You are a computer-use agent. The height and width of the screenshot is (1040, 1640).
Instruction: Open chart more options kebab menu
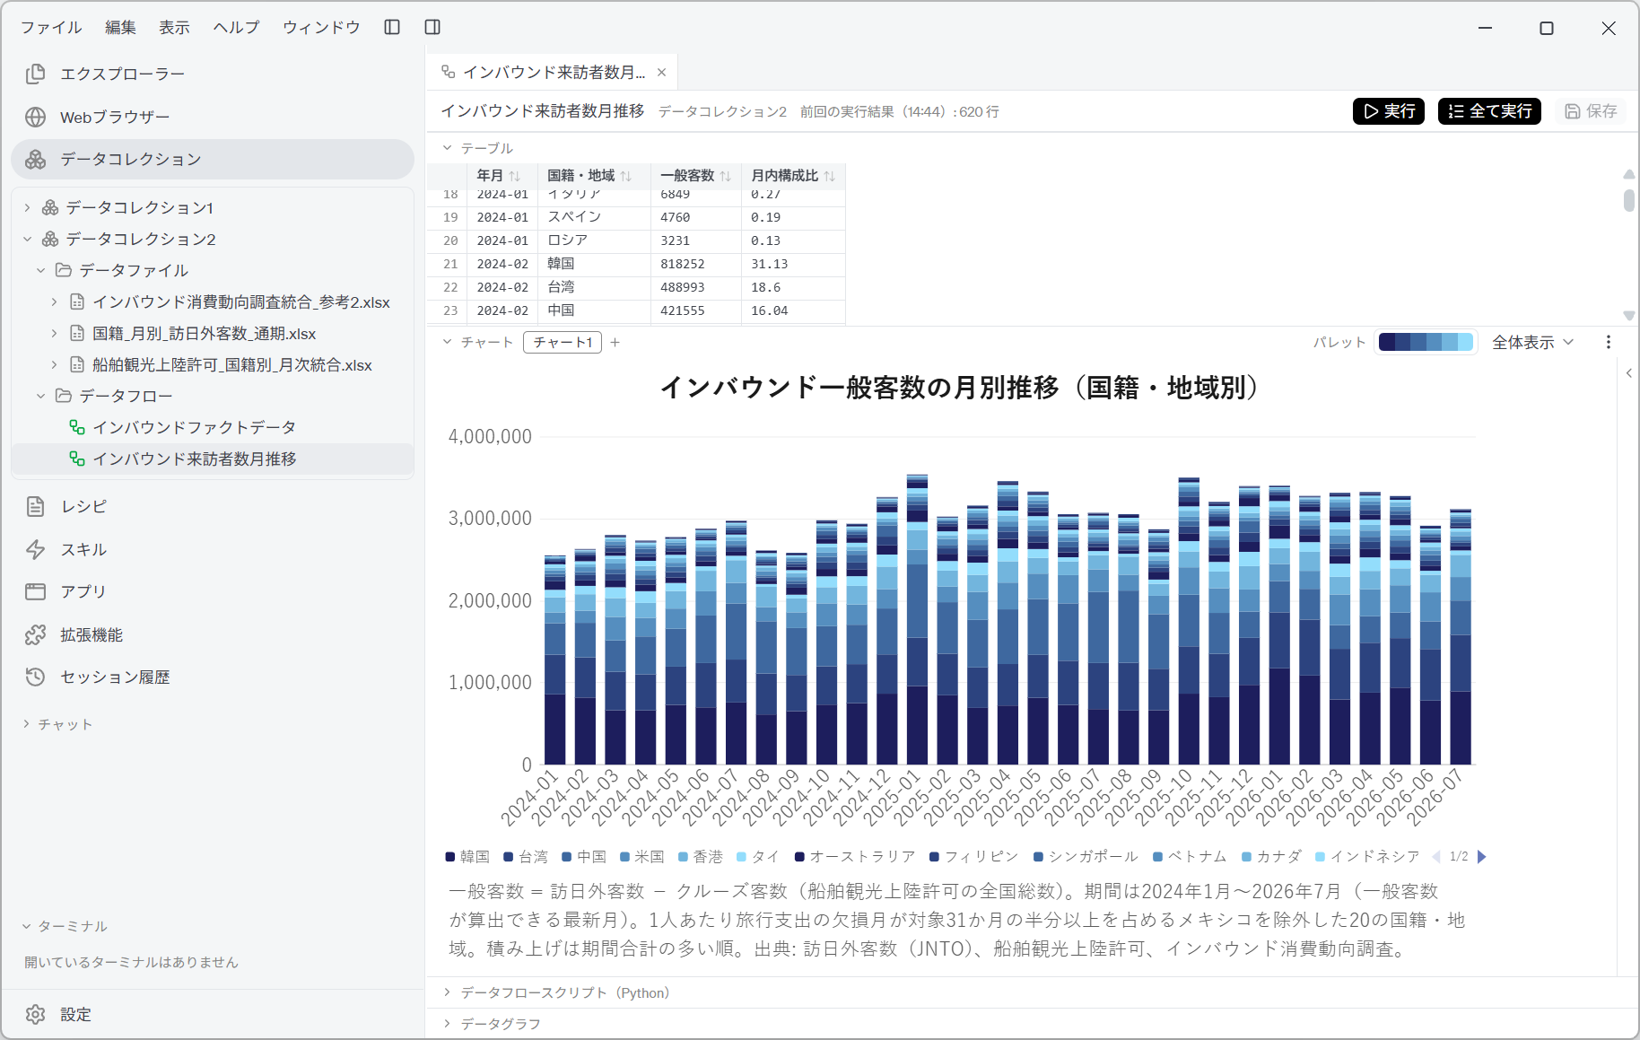[1608, 342]
